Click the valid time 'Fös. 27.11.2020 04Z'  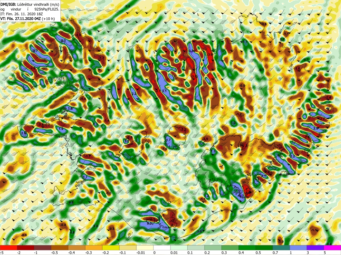(24, 19)
